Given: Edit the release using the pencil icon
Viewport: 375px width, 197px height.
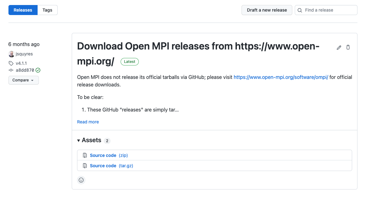Looking at the screenshot, I should (x=339, y=47).
